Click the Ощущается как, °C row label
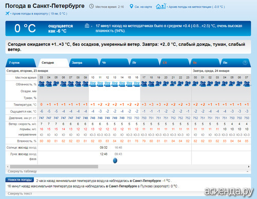Screen dimensions: 257x199 tap(23, 112)
